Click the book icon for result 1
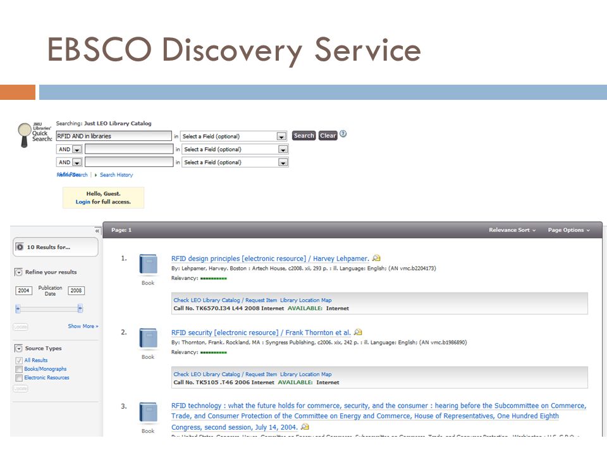Screen dimensions: 607x455 click(x=148, y=264)
